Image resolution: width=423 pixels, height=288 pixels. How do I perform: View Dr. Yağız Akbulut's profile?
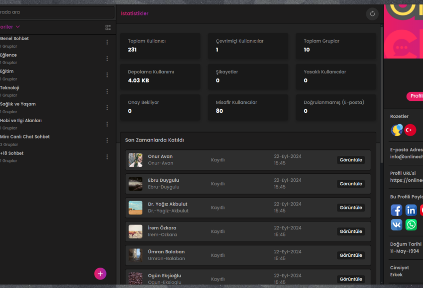(351, 208)
